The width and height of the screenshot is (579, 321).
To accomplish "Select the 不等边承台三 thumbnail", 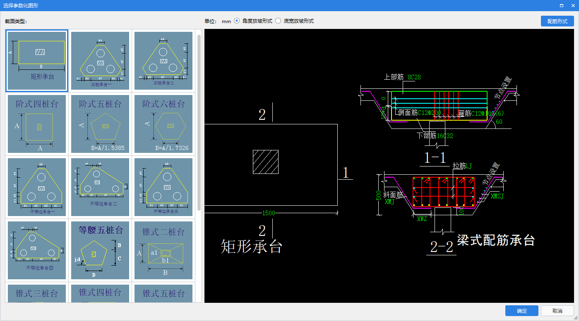I will (x=163, y=187).
